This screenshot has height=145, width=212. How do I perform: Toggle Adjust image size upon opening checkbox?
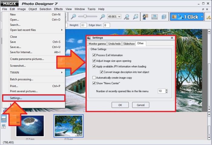pyautogui.click(x=94, y=61)
